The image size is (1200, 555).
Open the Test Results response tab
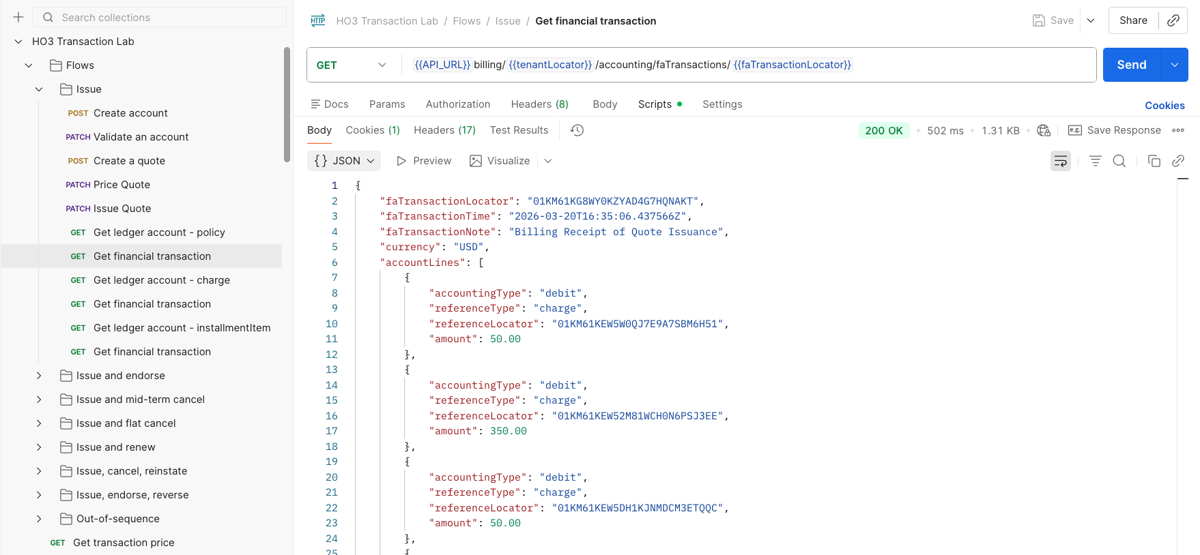click(519, 130)
